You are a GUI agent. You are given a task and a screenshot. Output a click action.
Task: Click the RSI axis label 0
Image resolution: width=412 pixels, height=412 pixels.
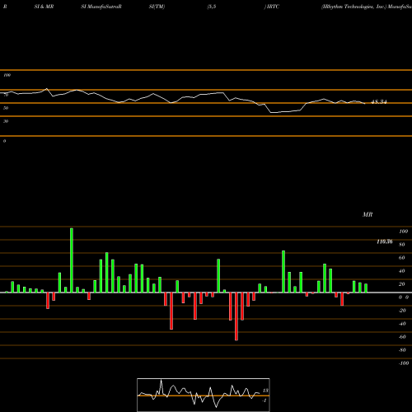[x=4, y=141]
